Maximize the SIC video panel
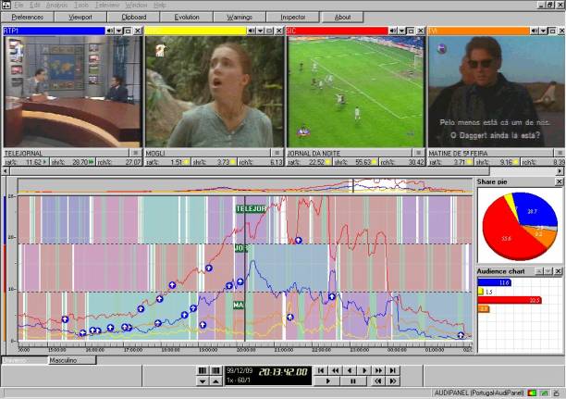 [411, 31]
